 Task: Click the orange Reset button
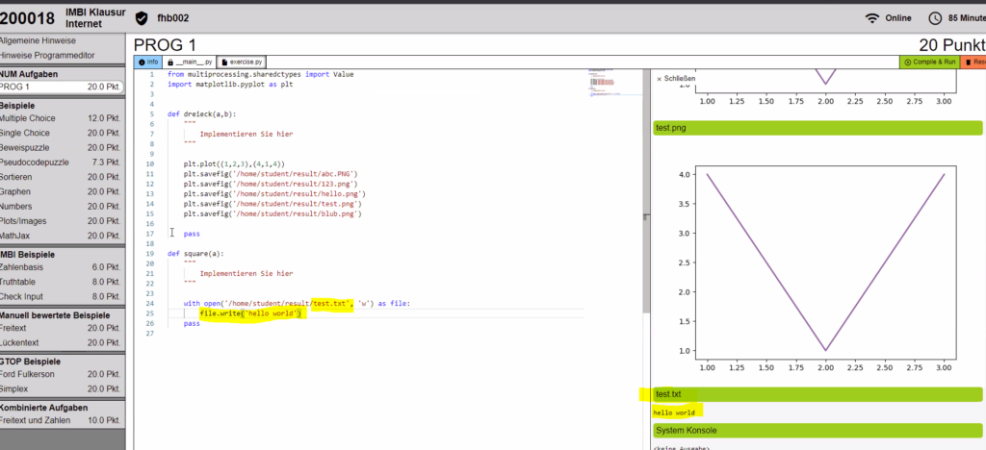tap(974, 62)
